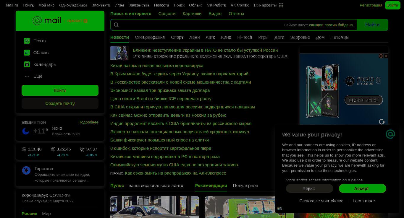This screenshot has height=218, width=404.
Task: Open the Популярное feed tab
Action: 245,186
